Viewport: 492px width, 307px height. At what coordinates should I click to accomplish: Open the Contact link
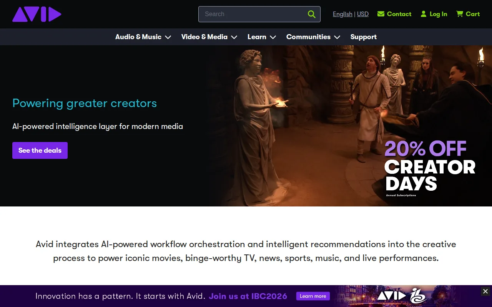[x=394, y=14]
